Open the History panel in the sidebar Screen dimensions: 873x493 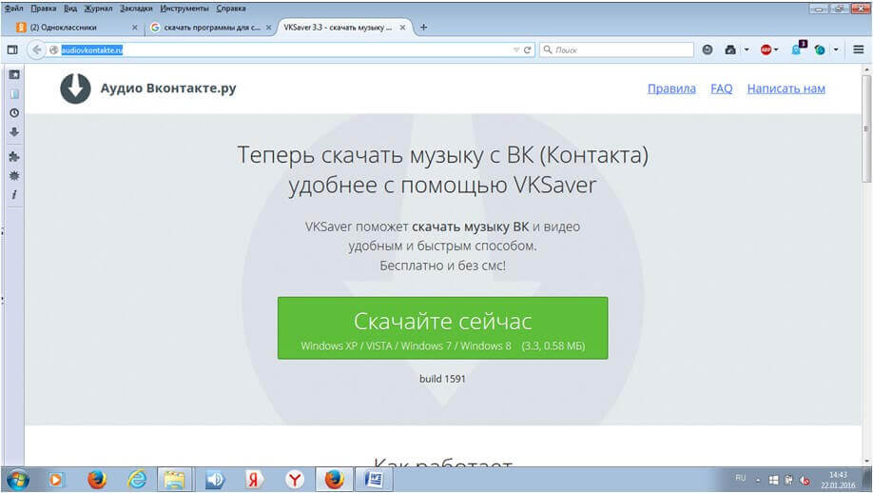[x=14, y=112]
